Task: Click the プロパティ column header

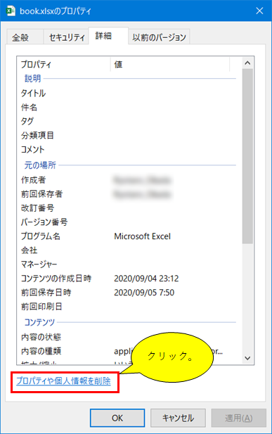Action: click(64, 65)
